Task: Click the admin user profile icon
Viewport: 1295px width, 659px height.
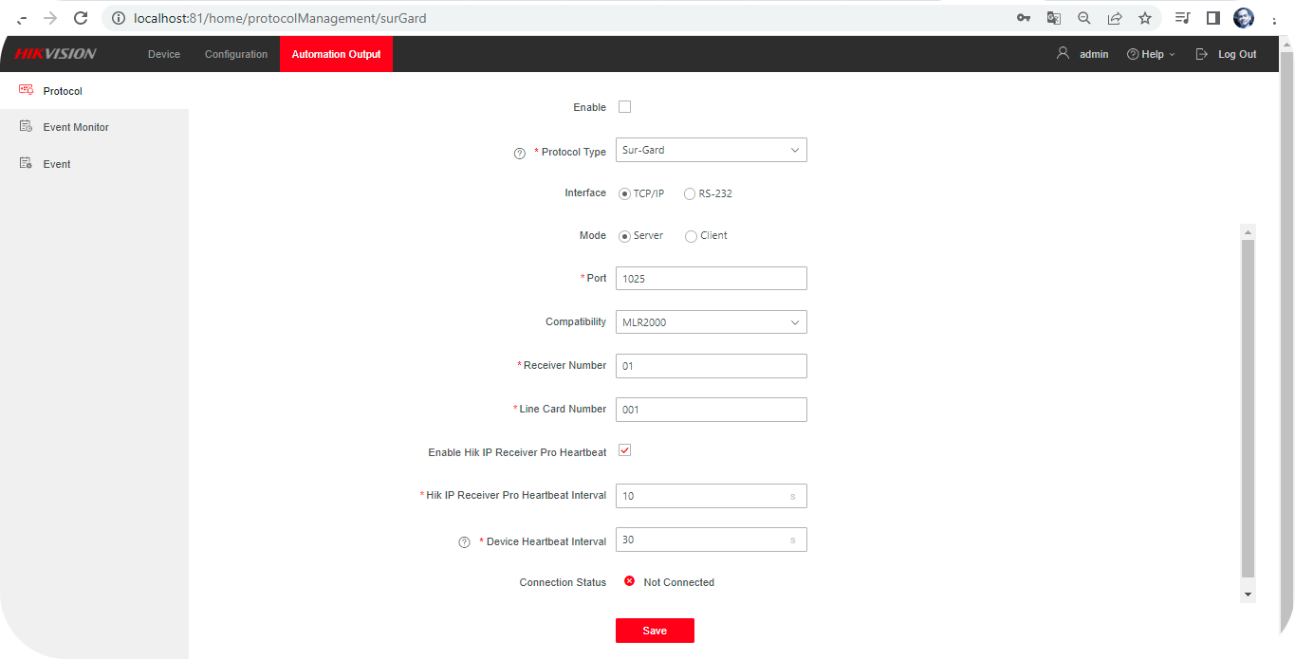Action: point(1062,54)
